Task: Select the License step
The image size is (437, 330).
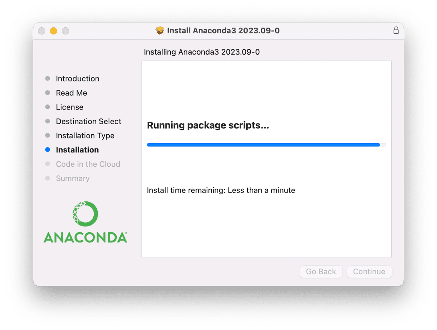Action: (x=69, y=107)
